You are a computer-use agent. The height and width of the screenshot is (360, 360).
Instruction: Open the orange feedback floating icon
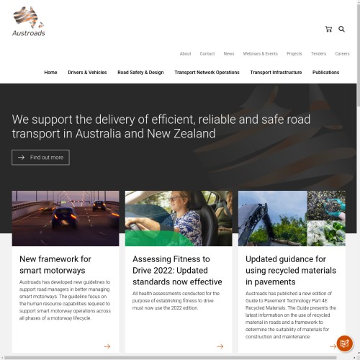[345, 343]
